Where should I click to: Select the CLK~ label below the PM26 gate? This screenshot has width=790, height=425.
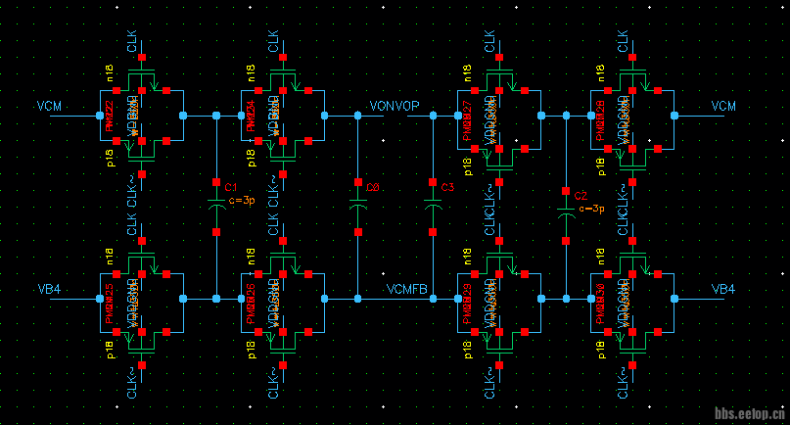tap(273, 383)
